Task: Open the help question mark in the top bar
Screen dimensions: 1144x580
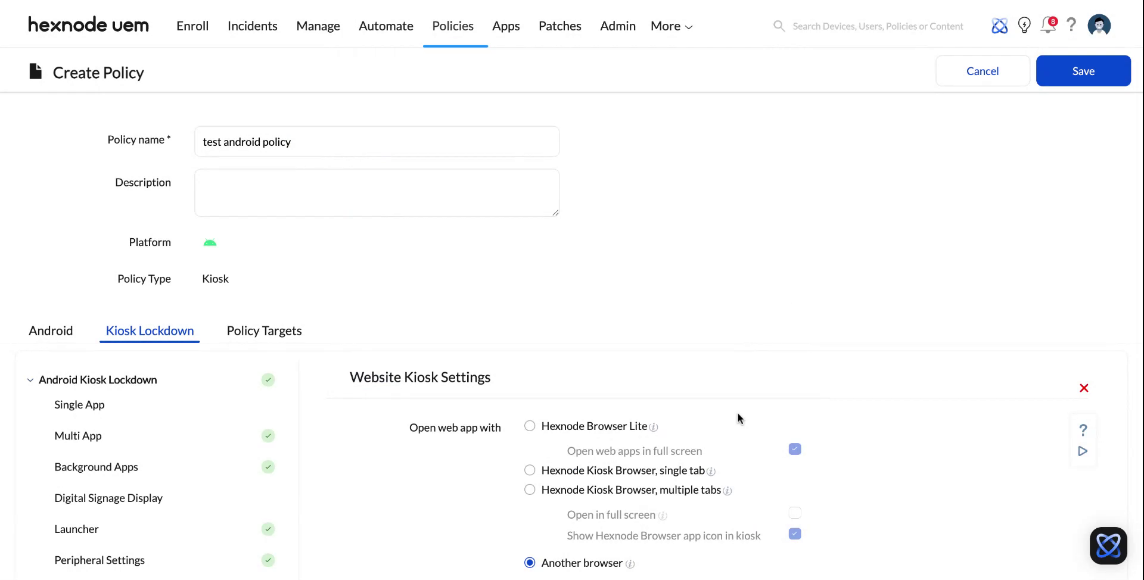Action: coord(1071,25)
